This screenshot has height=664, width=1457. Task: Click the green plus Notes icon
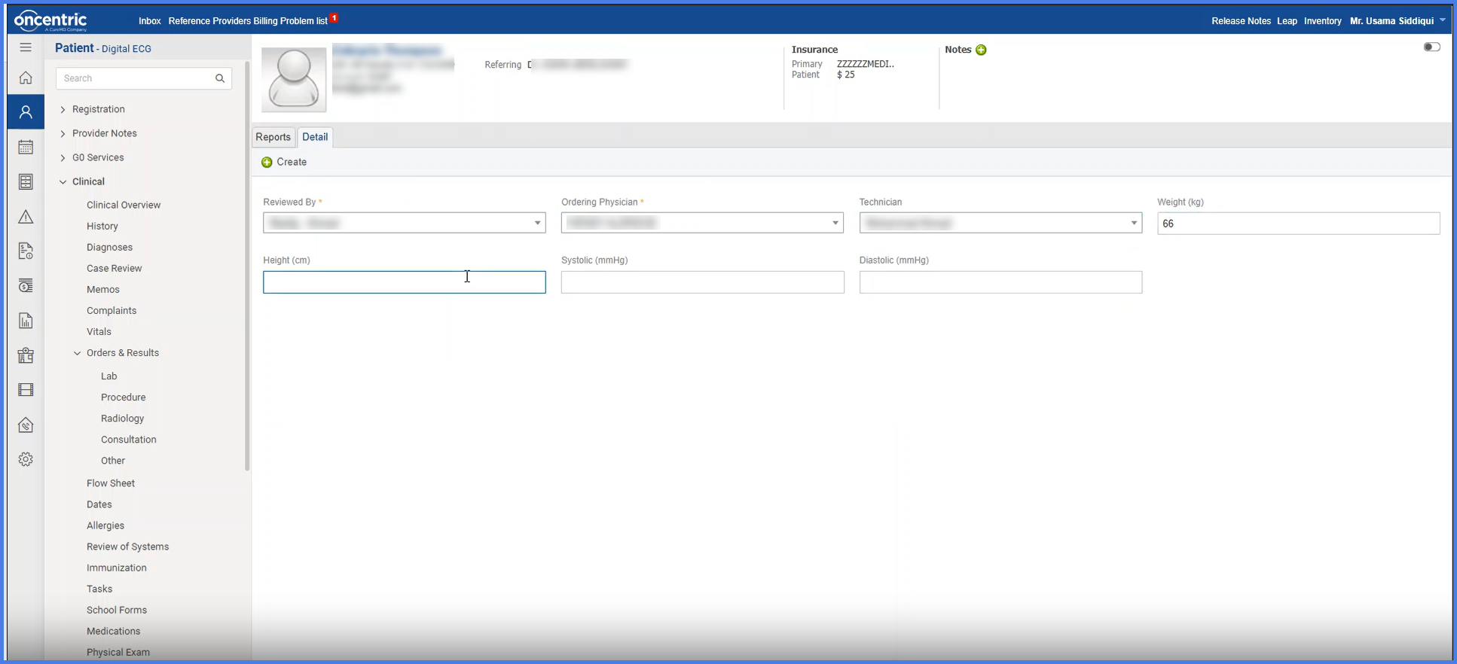point(981,50)
